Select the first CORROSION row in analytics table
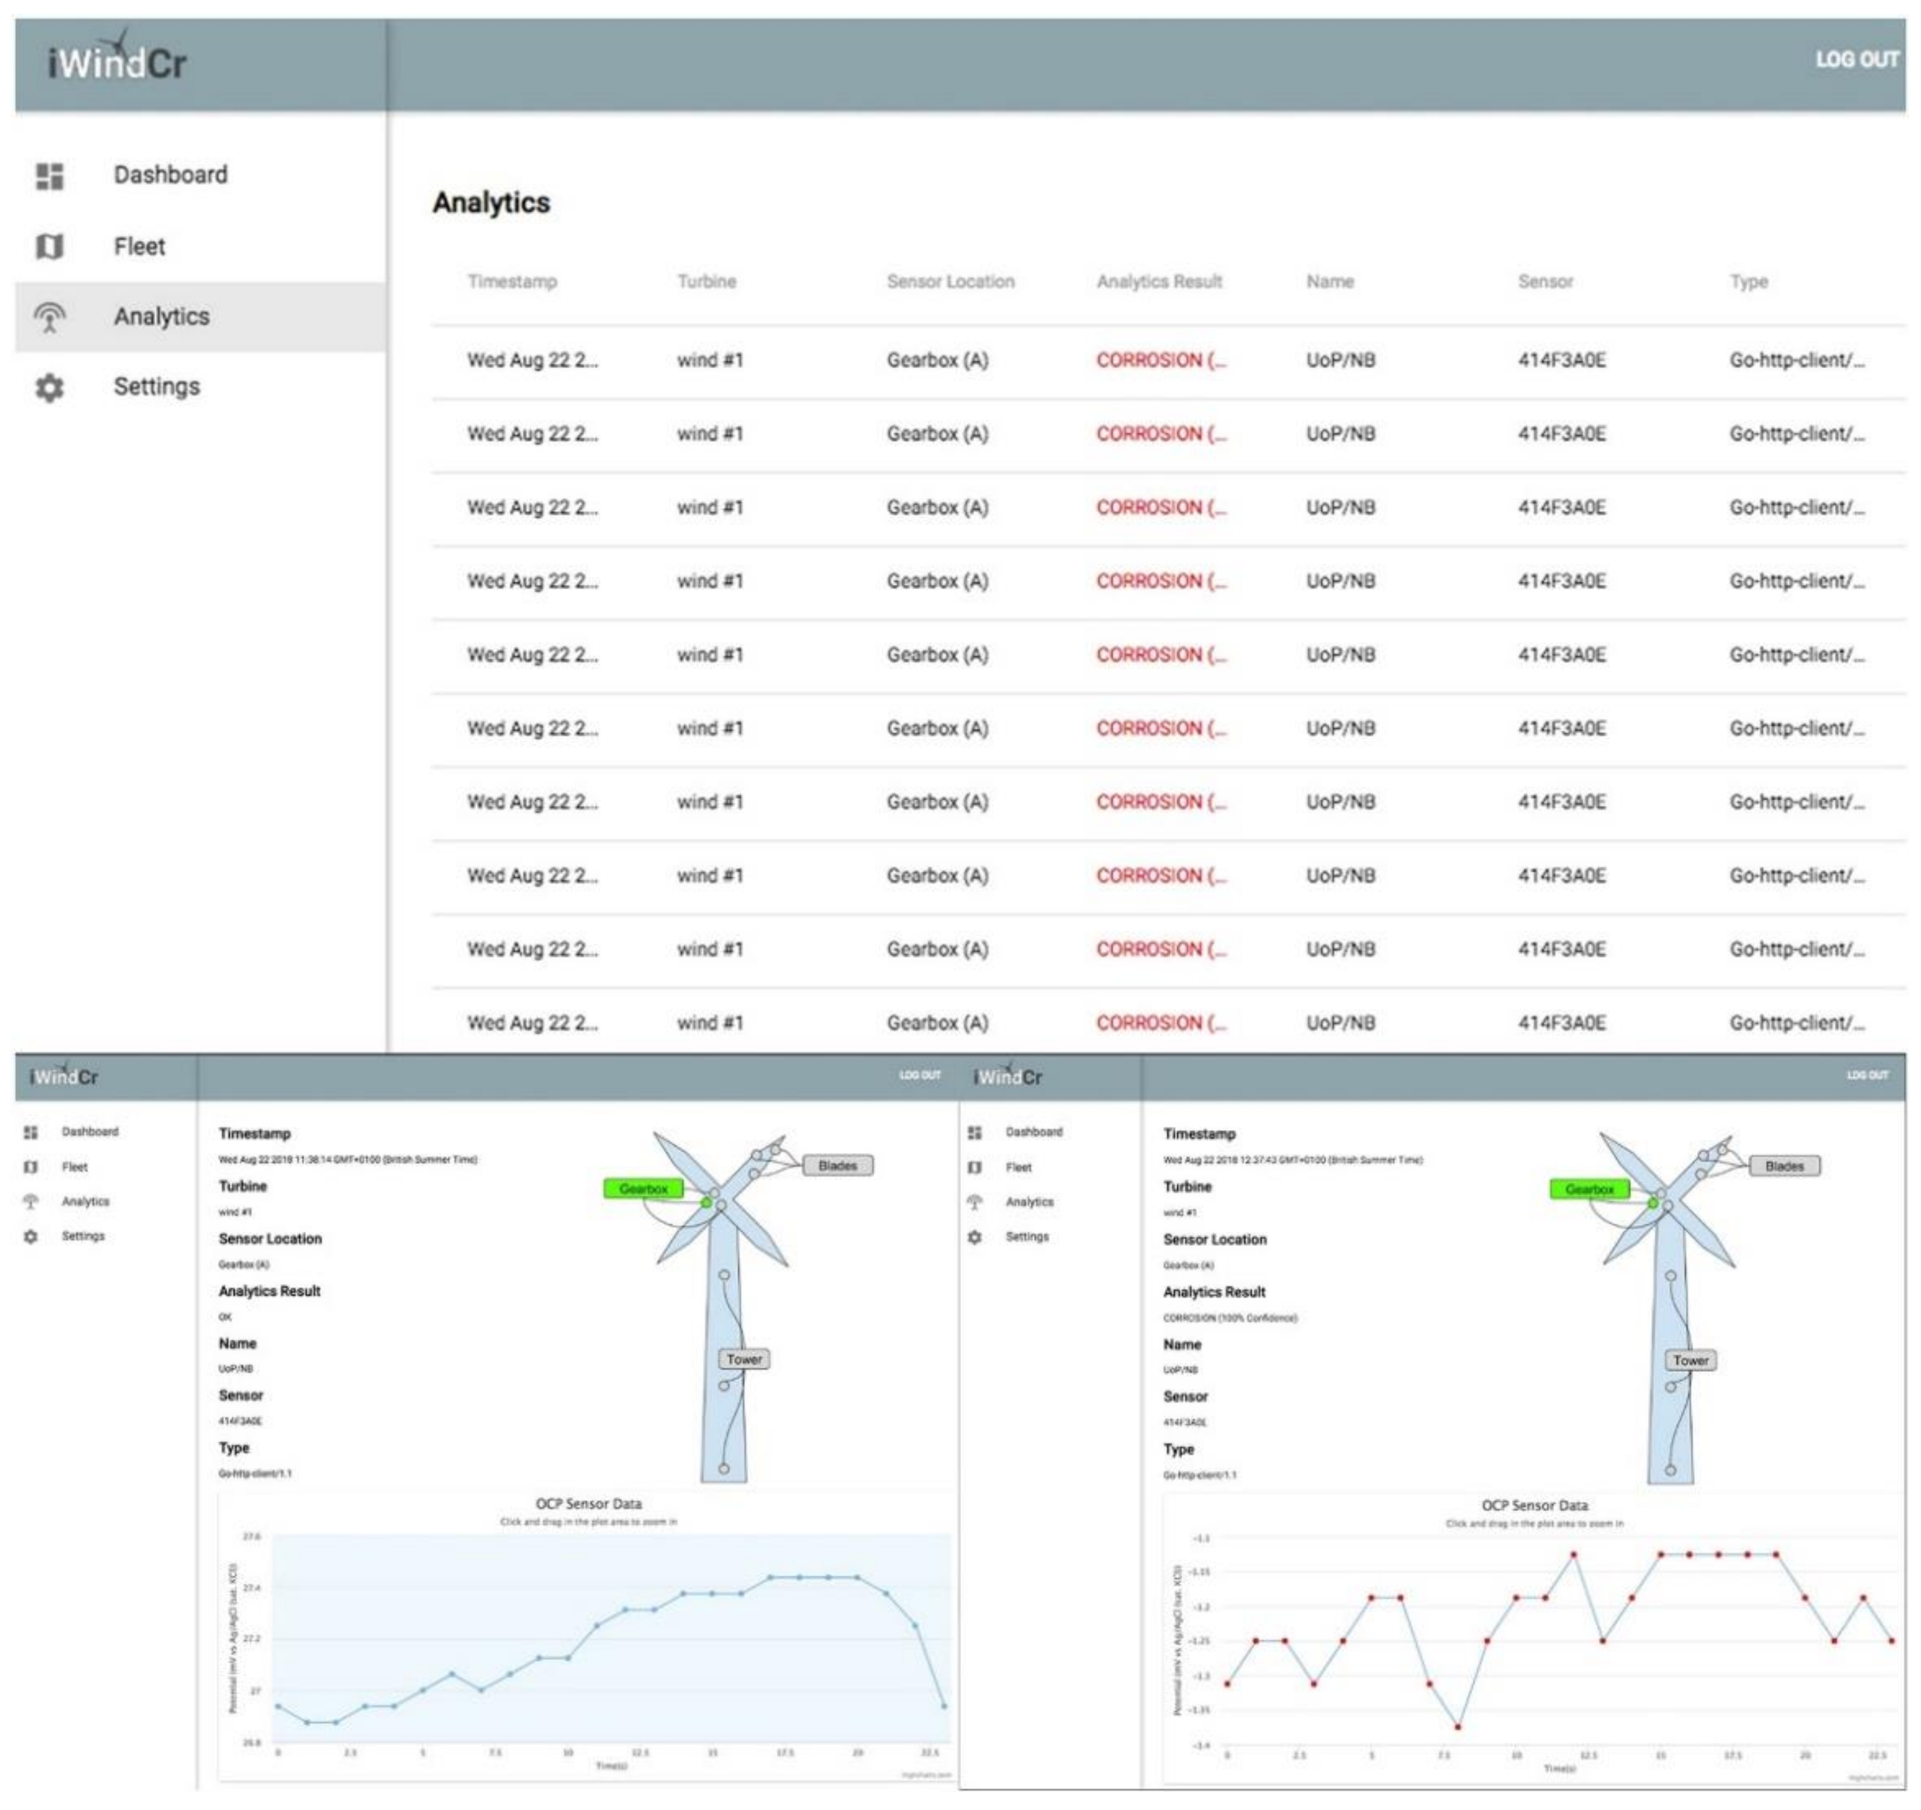 click(1161, 360)
